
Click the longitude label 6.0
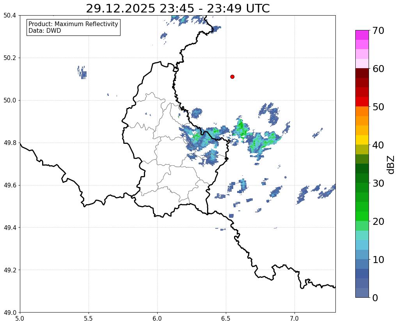click(157, 319)
